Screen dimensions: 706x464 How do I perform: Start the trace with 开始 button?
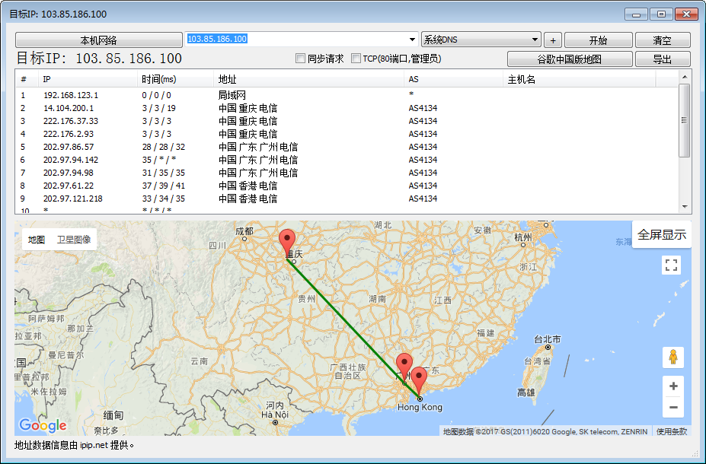point(599,40)
